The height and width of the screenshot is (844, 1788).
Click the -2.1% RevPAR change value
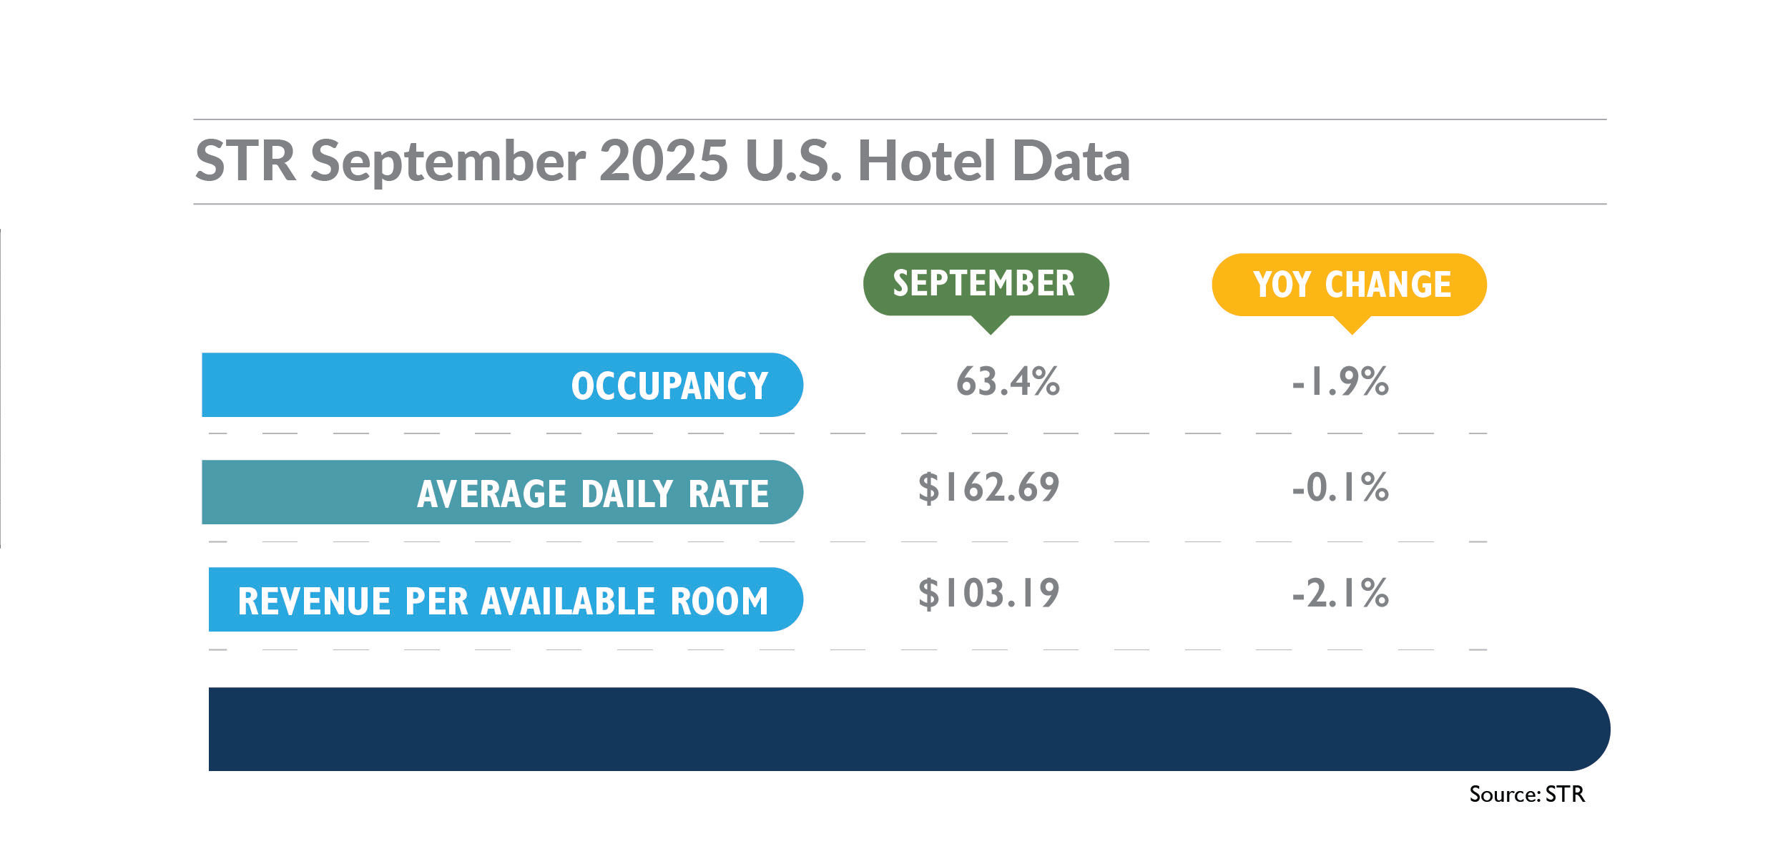(1340, 594)
